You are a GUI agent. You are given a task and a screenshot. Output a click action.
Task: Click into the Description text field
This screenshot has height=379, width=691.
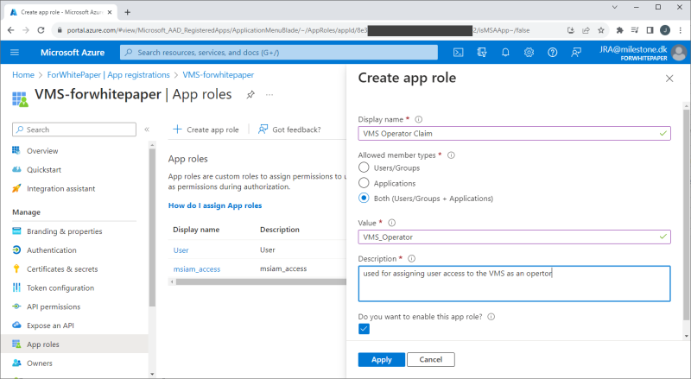click(514, 282)
